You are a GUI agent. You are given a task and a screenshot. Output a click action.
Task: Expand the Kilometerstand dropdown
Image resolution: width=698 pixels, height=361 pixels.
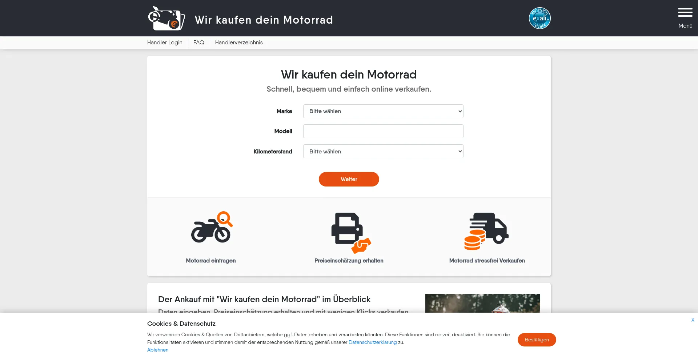(x=383, y=151)
